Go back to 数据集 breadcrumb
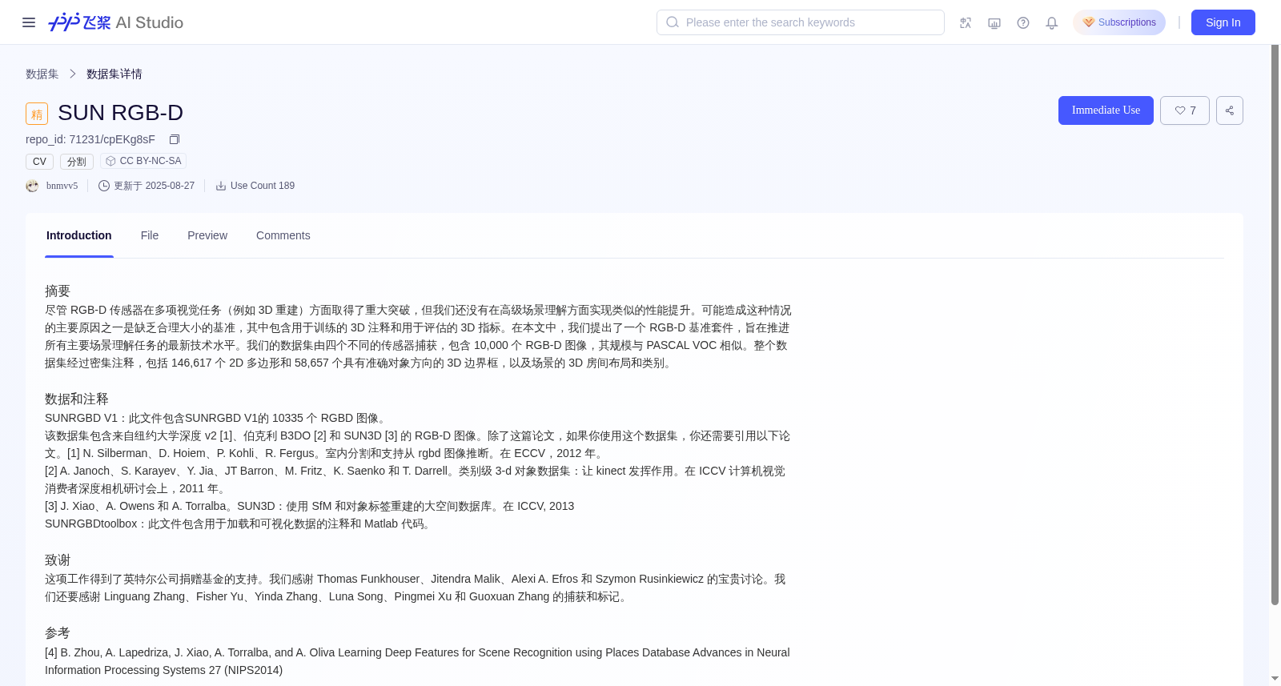The width and height of the screenshot is (1281, 686). pyautogui.click(x=42, y=74)
